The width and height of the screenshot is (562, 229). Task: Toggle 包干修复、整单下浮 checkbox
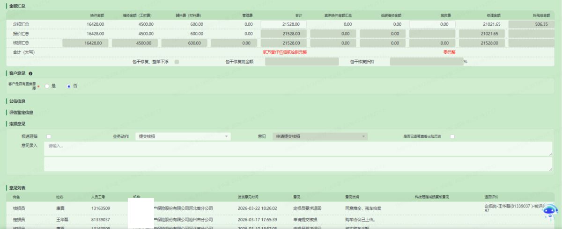coord(177,62)
